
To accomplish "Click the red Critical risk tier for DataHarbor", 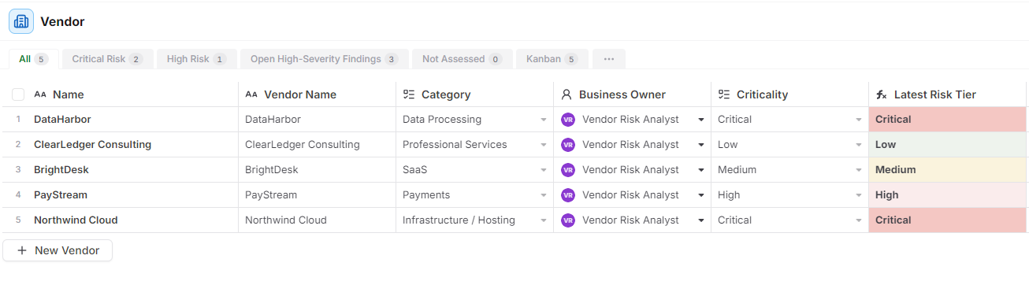I will click(948, 120).
